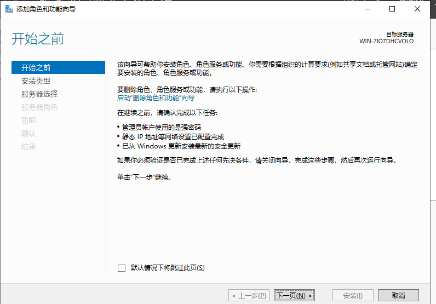Open the 服务器选择 step in the sidebar

coord(39,94)
